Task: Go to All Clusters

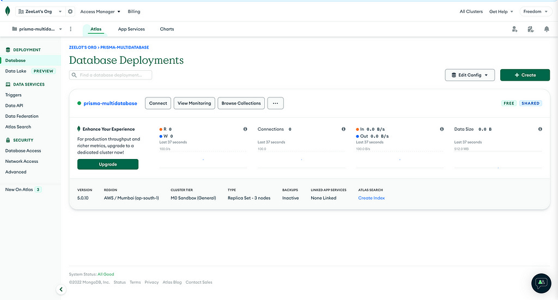Action: pyautogui.click(x=471, y=11)
